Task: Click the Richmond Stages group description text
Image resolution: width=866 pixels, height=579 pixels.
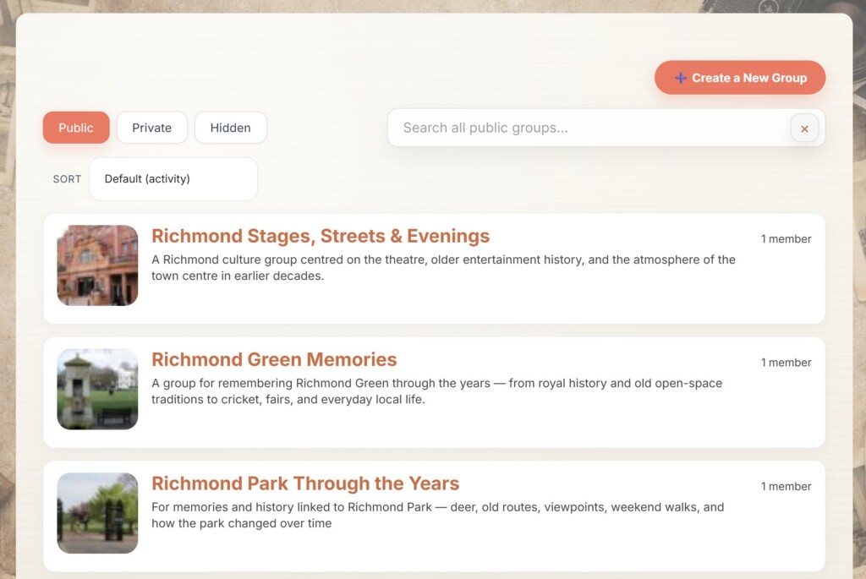Action: 443,268
